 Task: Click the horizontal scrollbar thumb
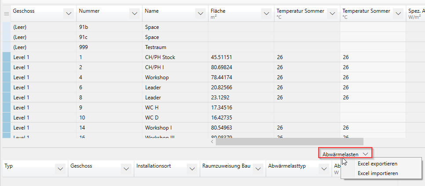click(290, 141)
